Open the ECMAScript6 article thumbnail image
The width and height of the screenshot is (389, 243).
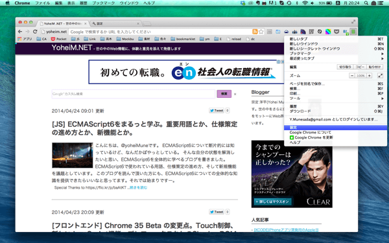click(x=73, y=156)
